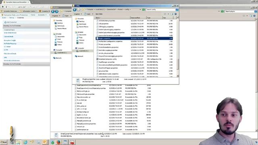Select the RetentionCategories.config file
Screen dimensions: 258x145
(x=107, y=59)
